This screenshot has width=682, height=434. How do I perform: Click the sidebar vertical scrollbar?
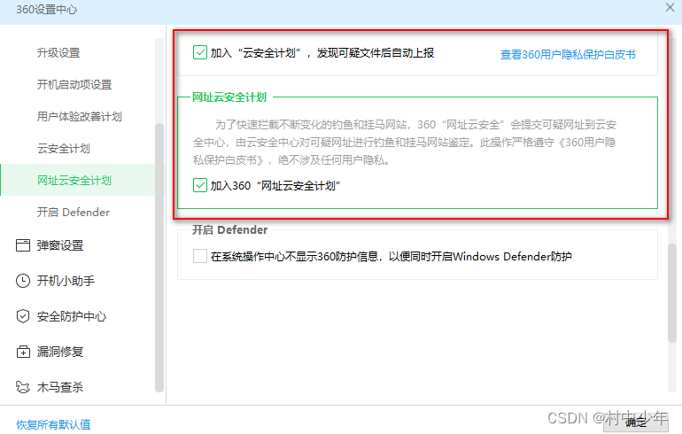click(x=159, y=258)
